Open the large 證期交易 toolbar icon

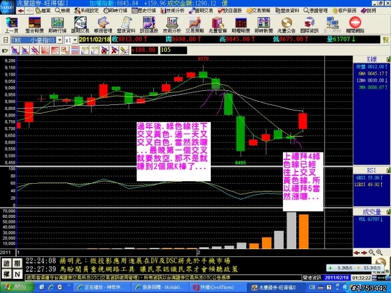coord(80,25)
